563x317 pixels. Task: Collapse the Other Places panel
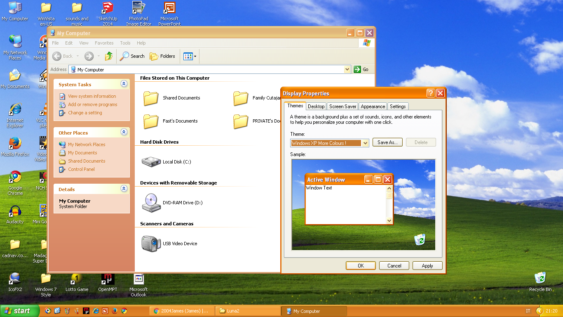[x=124, y=132]
